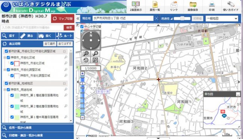Toggle the 神栖市_市街化区域 parent checkbox

coord(8,58)
